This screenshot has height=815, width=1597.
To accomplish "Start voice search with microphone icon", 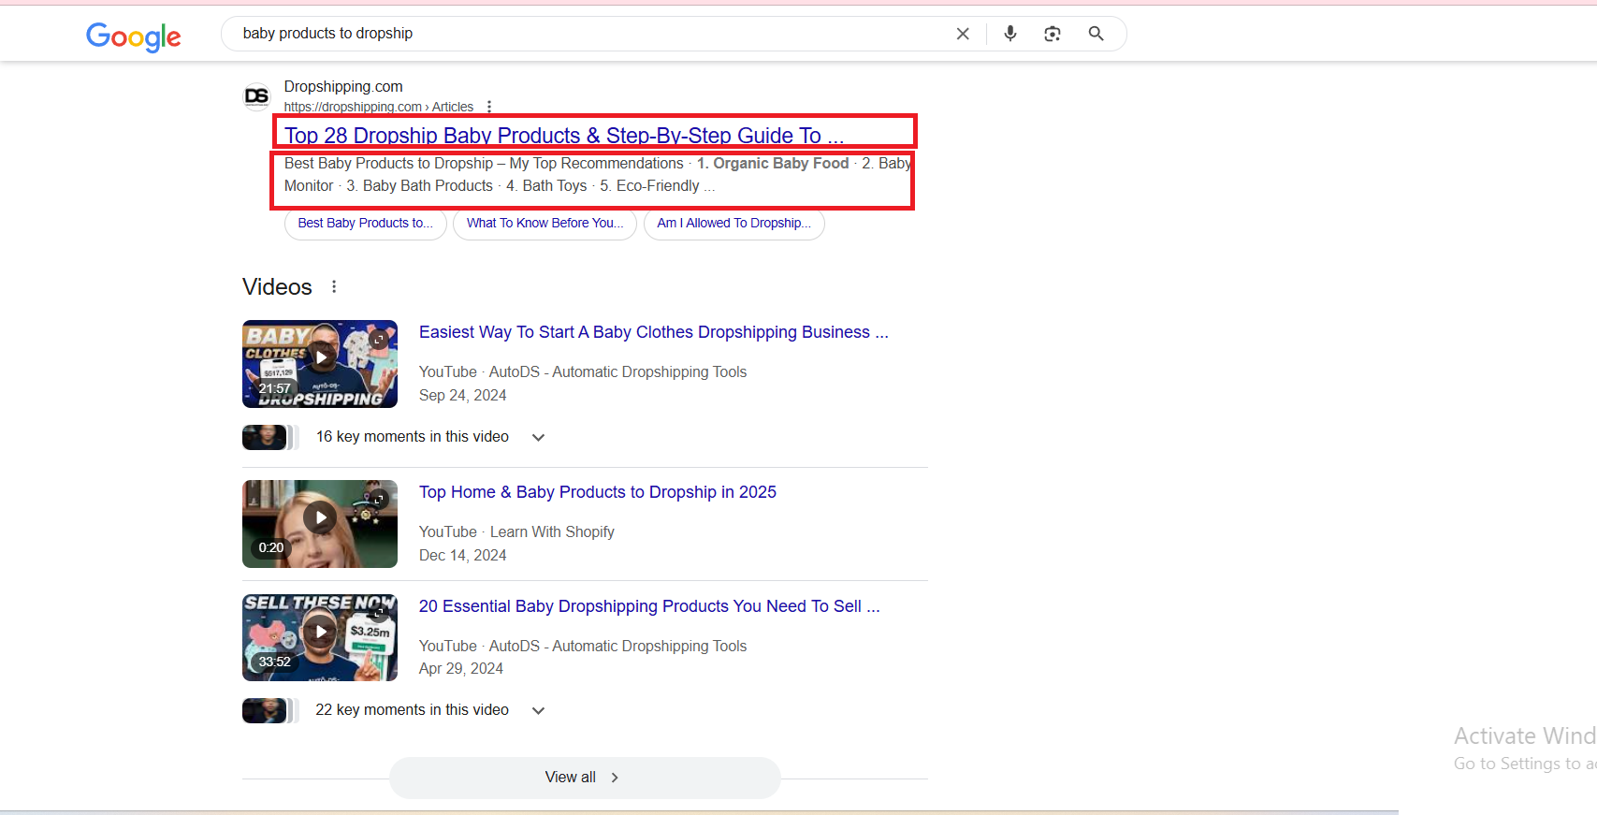I will [x=1010, y=34].
